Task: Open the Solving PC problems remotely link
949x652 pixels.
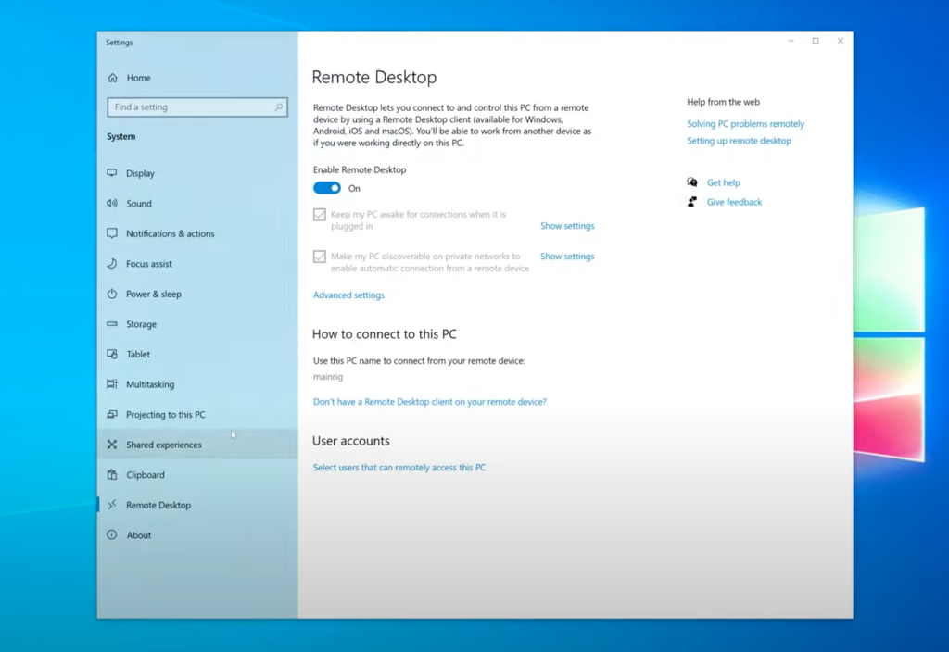Action: point(745,123)
